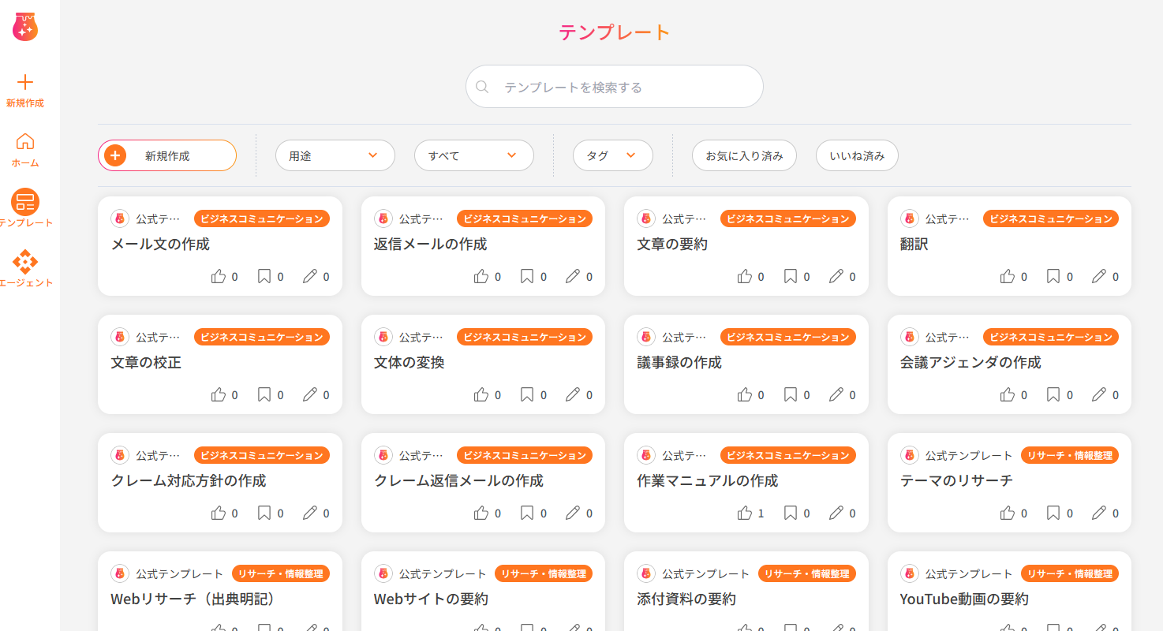This screenshot has width=1163, height=631.
Task: Go to ホーム in the sidebar
Action: 25,151
